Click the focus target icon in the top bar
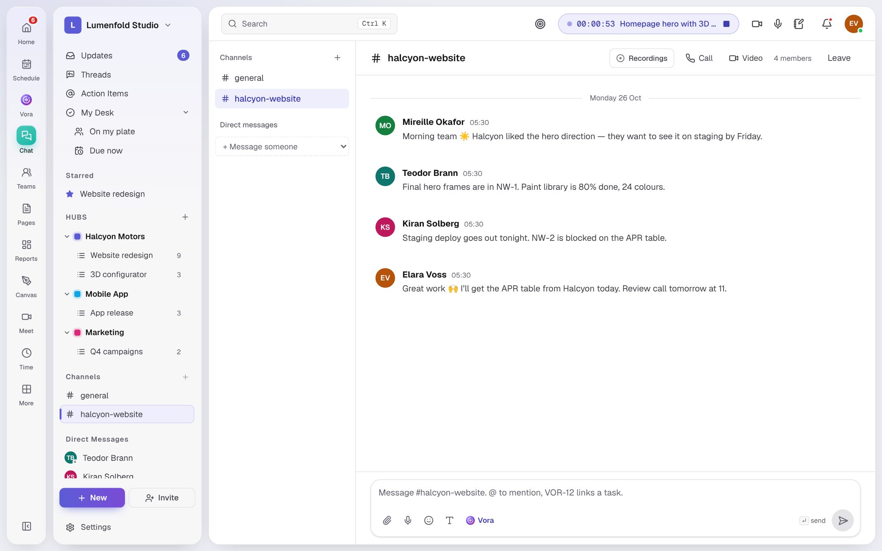882x551 pixels. [x=540, y=24]
